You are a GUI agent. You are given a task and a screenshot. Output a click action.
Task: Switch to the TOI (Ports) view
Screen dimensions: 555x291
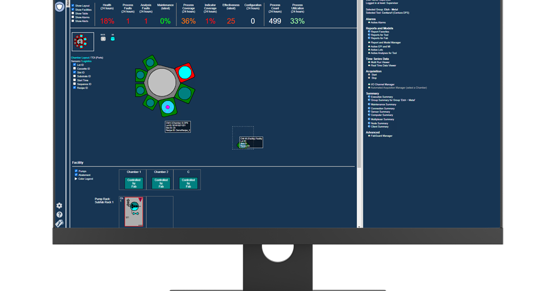97,58
